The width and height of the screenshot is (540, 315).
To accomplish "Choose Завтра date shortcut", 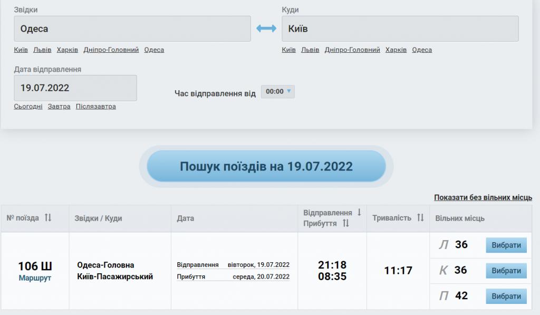I will [59, 107].
